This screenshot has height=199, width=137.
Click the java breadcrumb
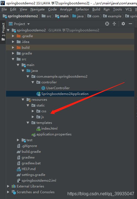tap(78, 16)
